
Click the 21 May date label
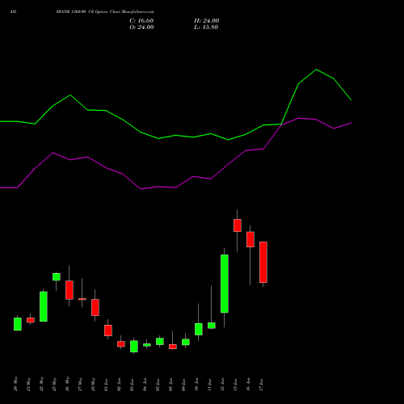click(28, 384)
